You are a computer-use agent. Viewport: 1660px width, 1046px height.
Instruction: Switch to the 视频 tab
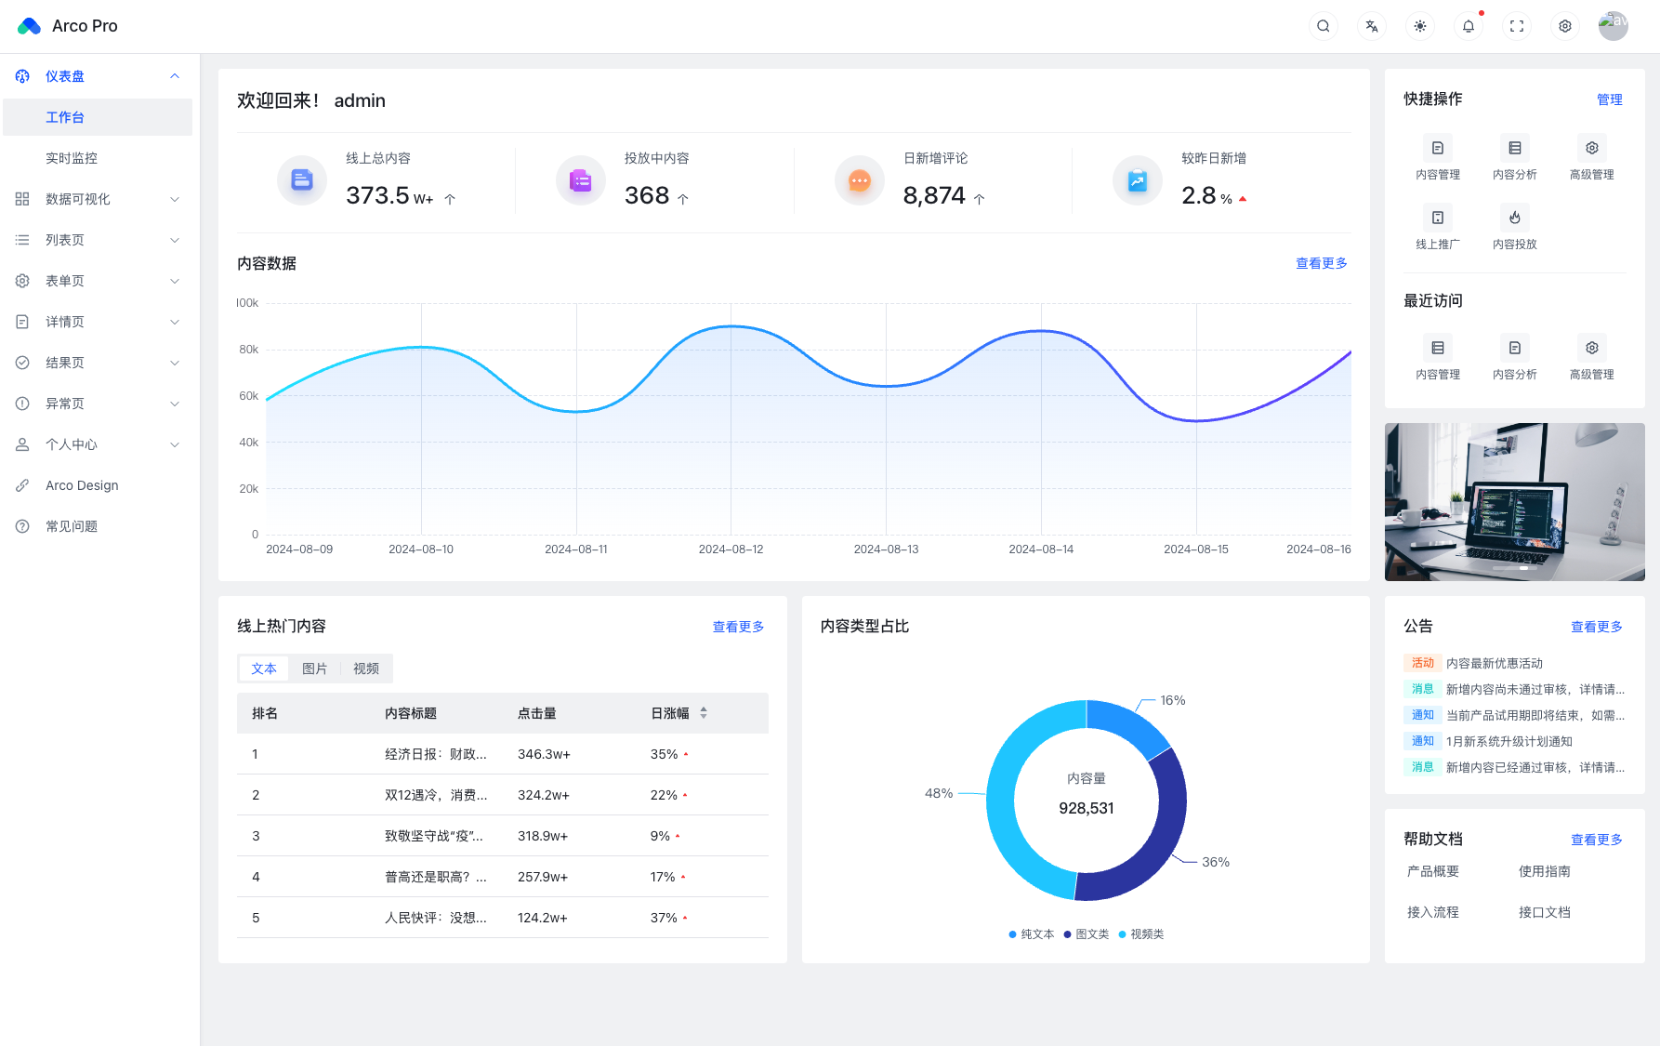[366, 669]
